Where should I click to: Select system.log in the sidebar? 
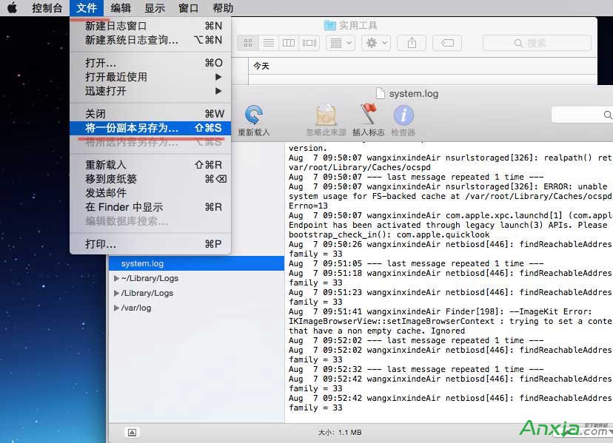(197, 263)
